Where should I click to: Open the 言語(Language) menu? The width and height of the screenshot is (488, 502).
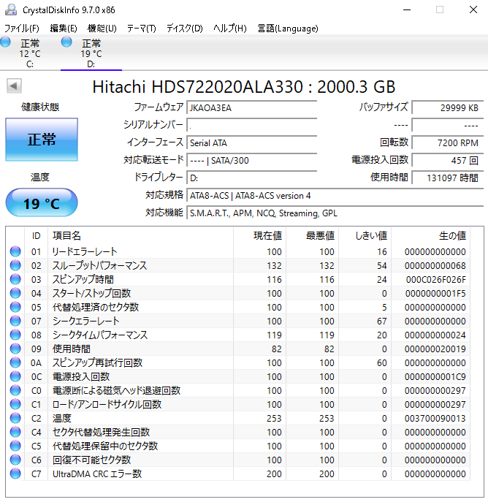coord(287,28)
